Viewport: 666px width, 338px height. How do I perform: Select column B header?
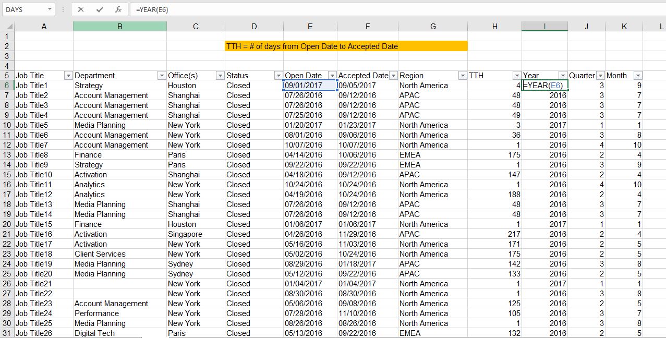coord(119,26)
